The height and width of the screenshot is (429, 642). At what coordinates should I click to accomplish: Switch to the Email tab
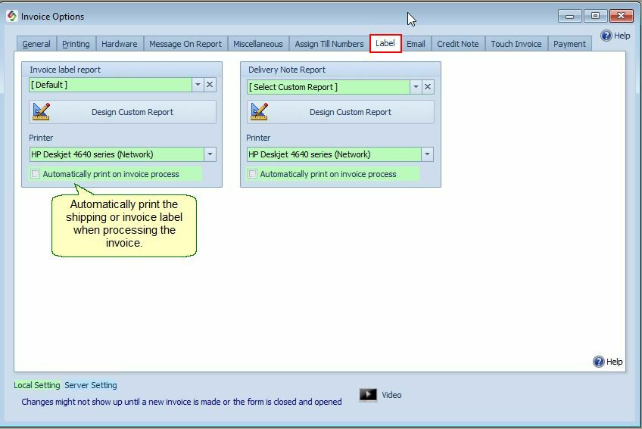(x=416, y=44)
